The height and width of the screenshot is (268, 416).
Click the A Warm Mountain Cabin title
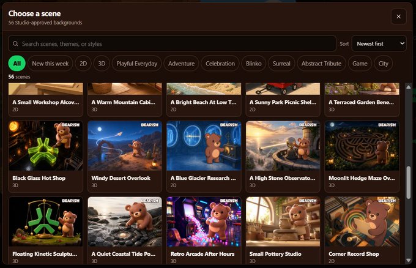point(124,102)
